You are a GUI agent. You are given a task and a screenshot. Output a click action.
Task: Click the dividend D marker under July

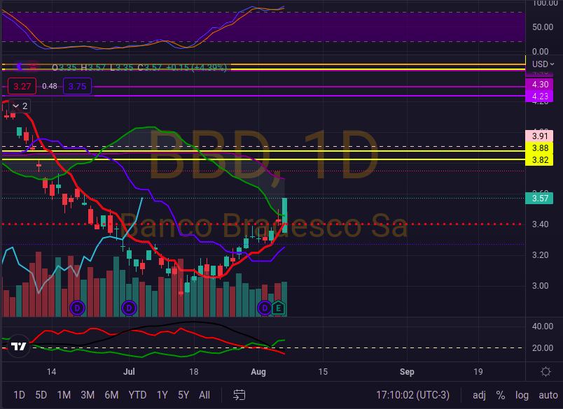[x=130, y=308]
